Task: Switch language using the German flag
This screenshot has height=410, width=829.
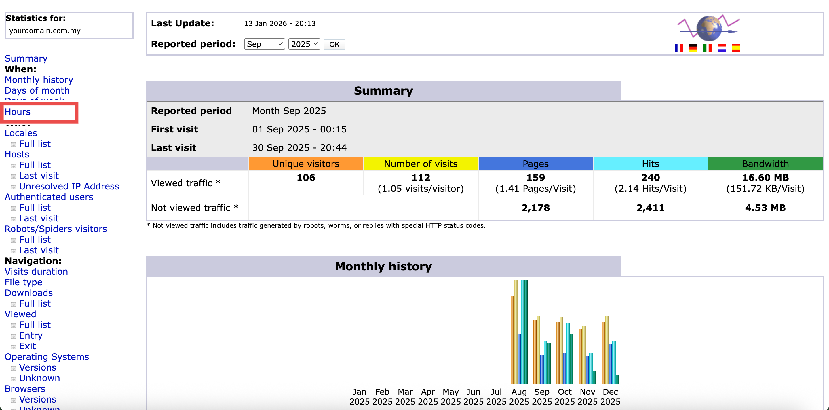Action: point(693,48)
